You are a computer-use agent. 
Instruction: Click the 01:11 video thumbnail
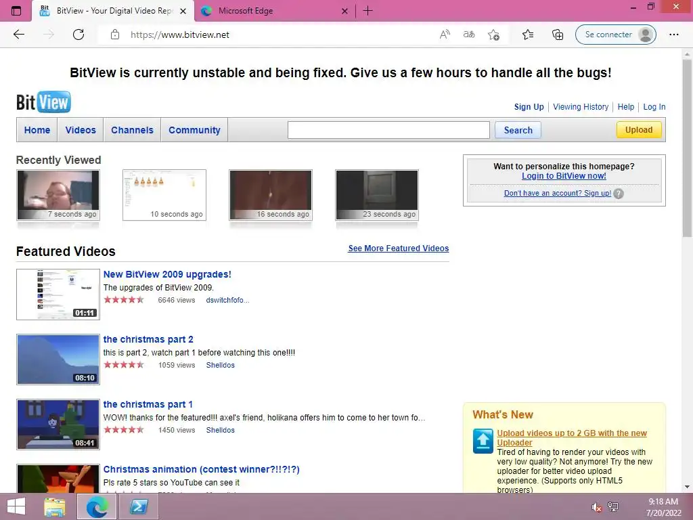click(x=58, y=295)
